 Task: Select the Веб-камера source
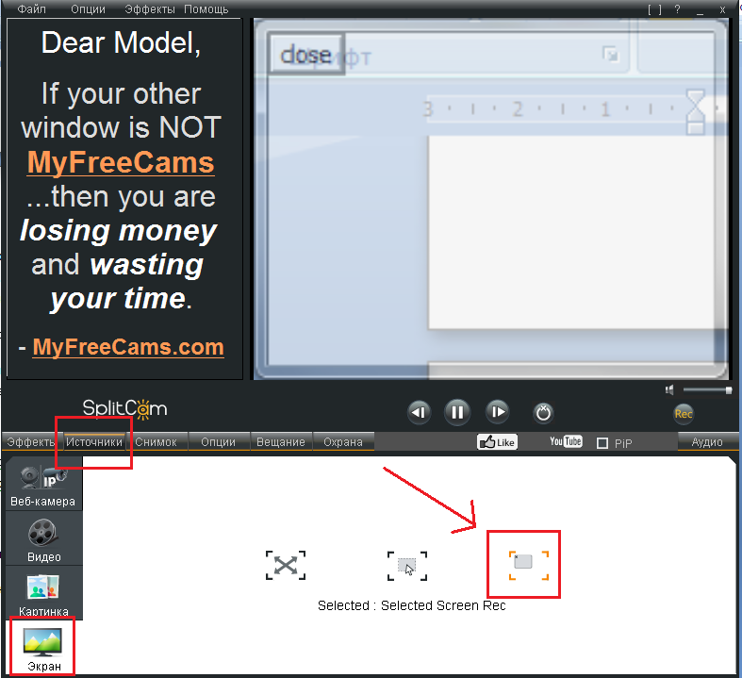point(43,484)
